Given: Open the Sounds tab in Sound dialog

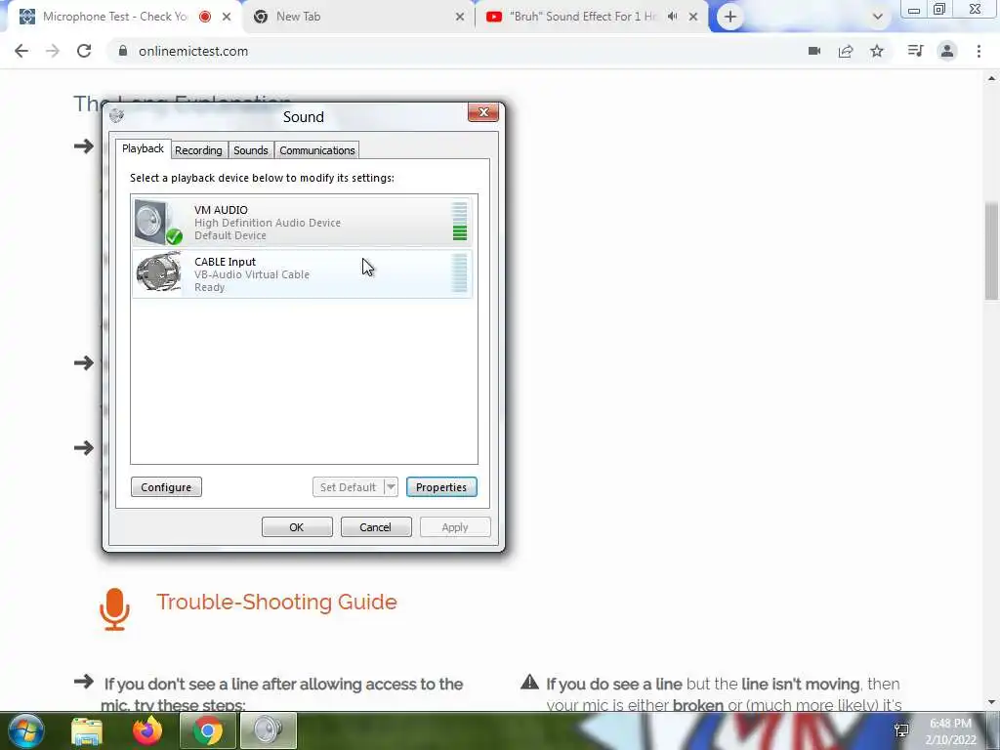Looking at the screenshot, I should click(251, 150).
